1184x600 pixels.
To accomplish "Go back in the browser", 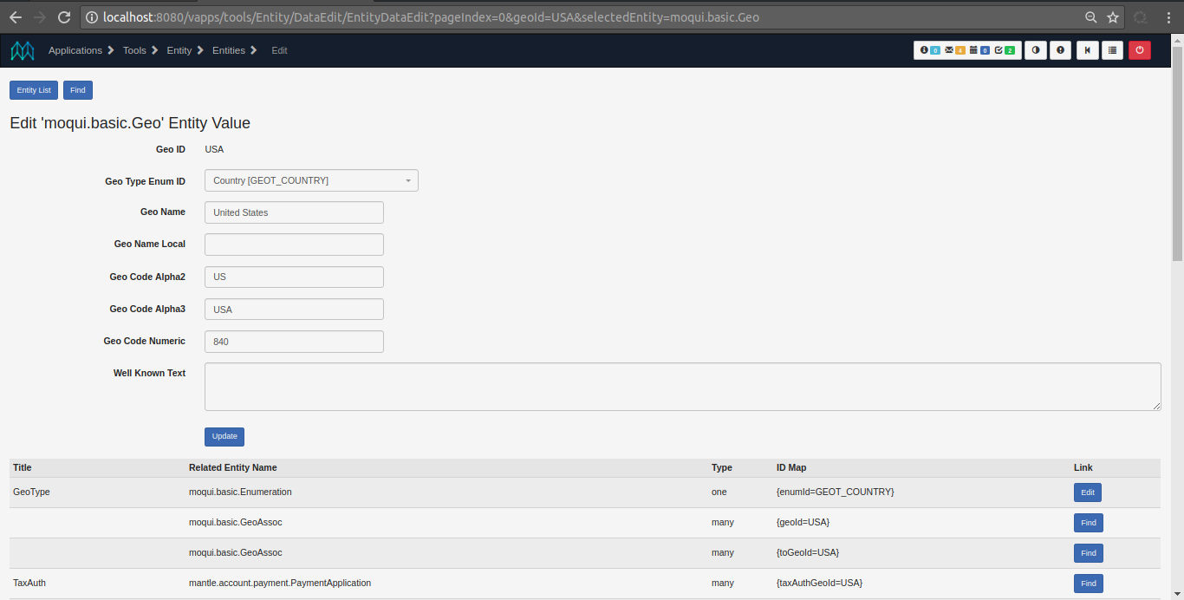I will coord(16,17).
